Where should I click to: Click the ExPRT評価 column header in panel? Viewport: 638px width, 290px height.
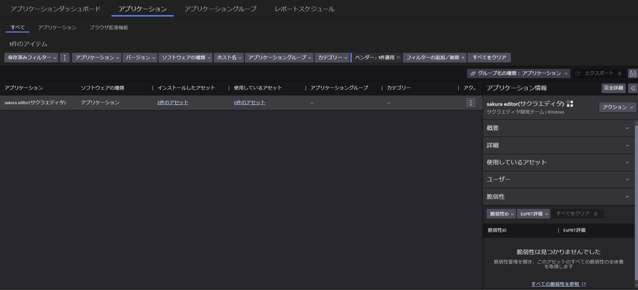[x=574, y=230]
